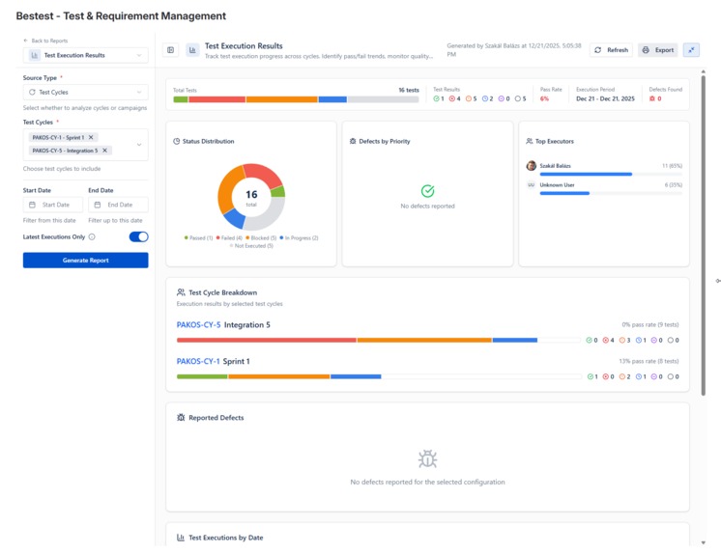The image size is (721, 553).
Task: Open the PAKOS-CY-5 cycle link
Action: click(199, 324)
